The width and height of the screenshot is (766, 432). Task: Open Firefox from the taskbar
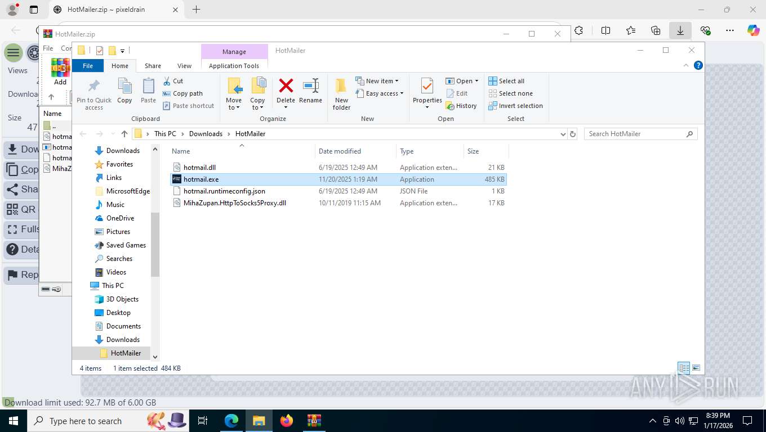287,420
